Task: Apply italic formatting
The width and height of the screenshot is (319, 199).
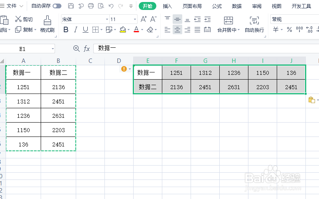Action: 76,29
